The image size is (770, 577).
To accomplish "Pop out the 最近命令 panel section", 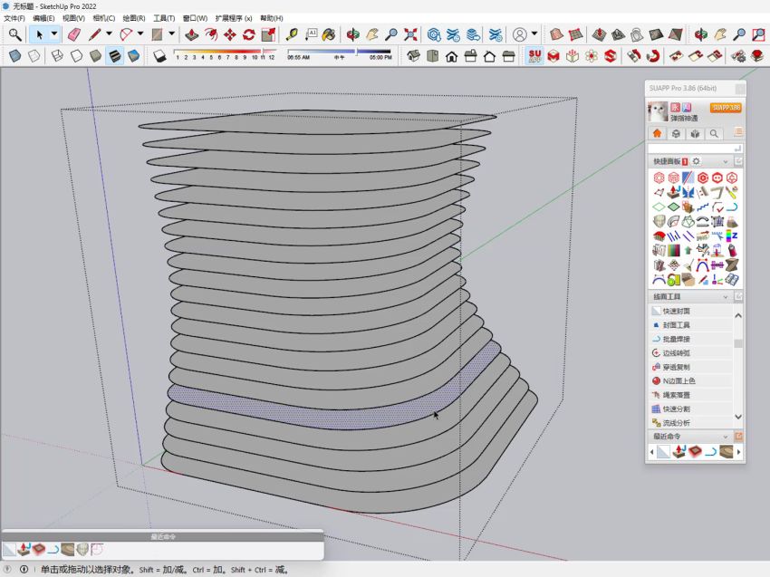I will [738, 436].
